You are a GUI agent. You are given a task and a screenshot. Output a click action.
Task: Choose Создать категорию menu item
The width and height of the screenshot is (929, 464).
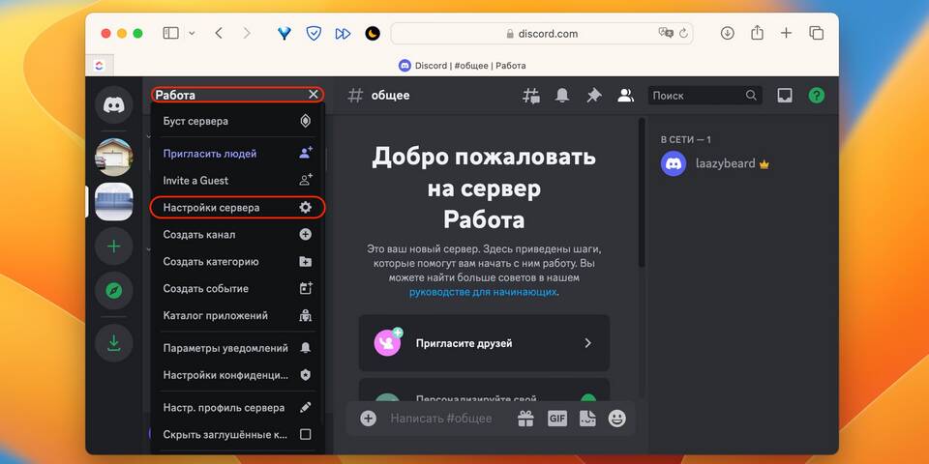click(x=238, y=262)
